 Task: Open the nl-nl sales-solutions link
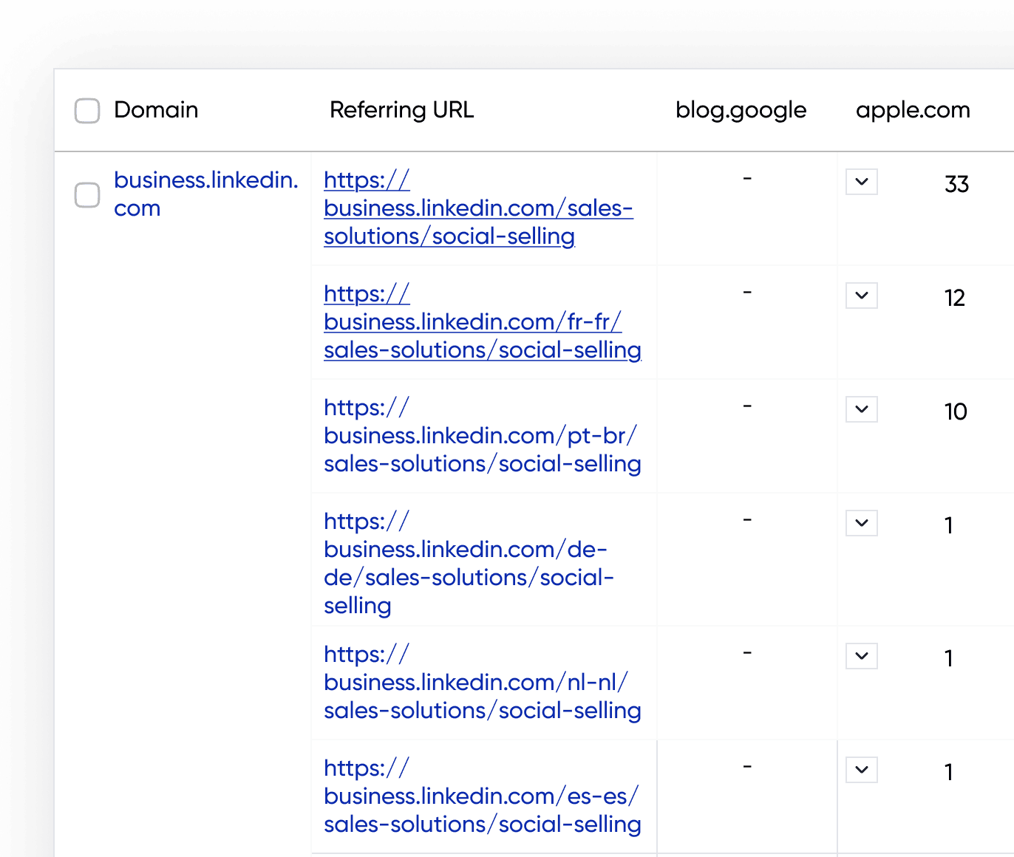pyautogui.click(x=481, y=682)
